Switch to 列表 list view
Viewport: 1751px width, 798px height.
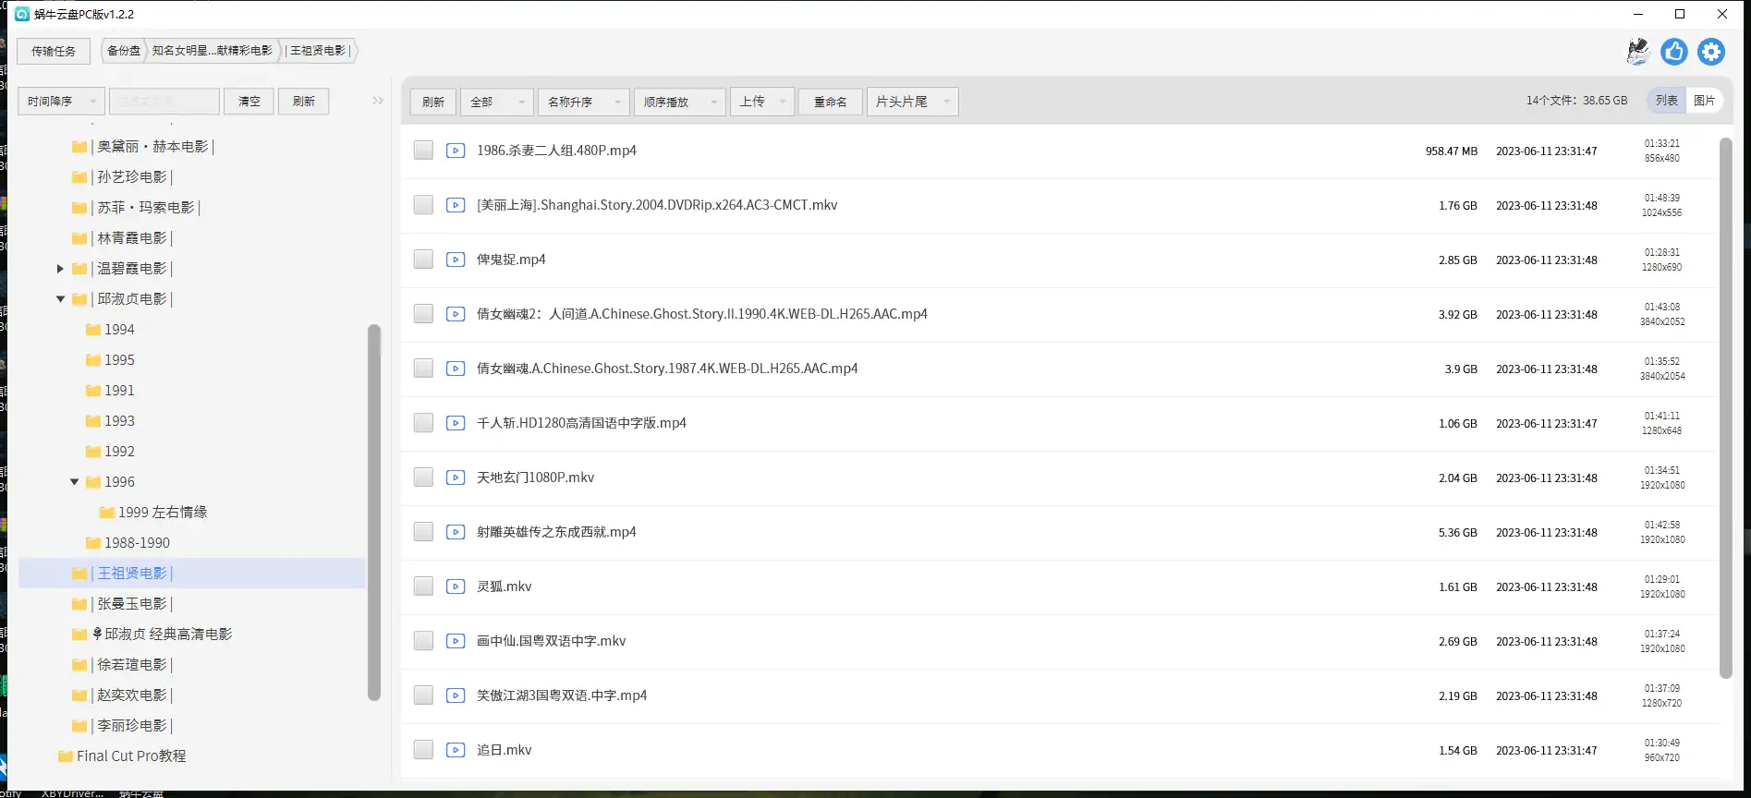pyautogui.click(x=1667, y=101)
